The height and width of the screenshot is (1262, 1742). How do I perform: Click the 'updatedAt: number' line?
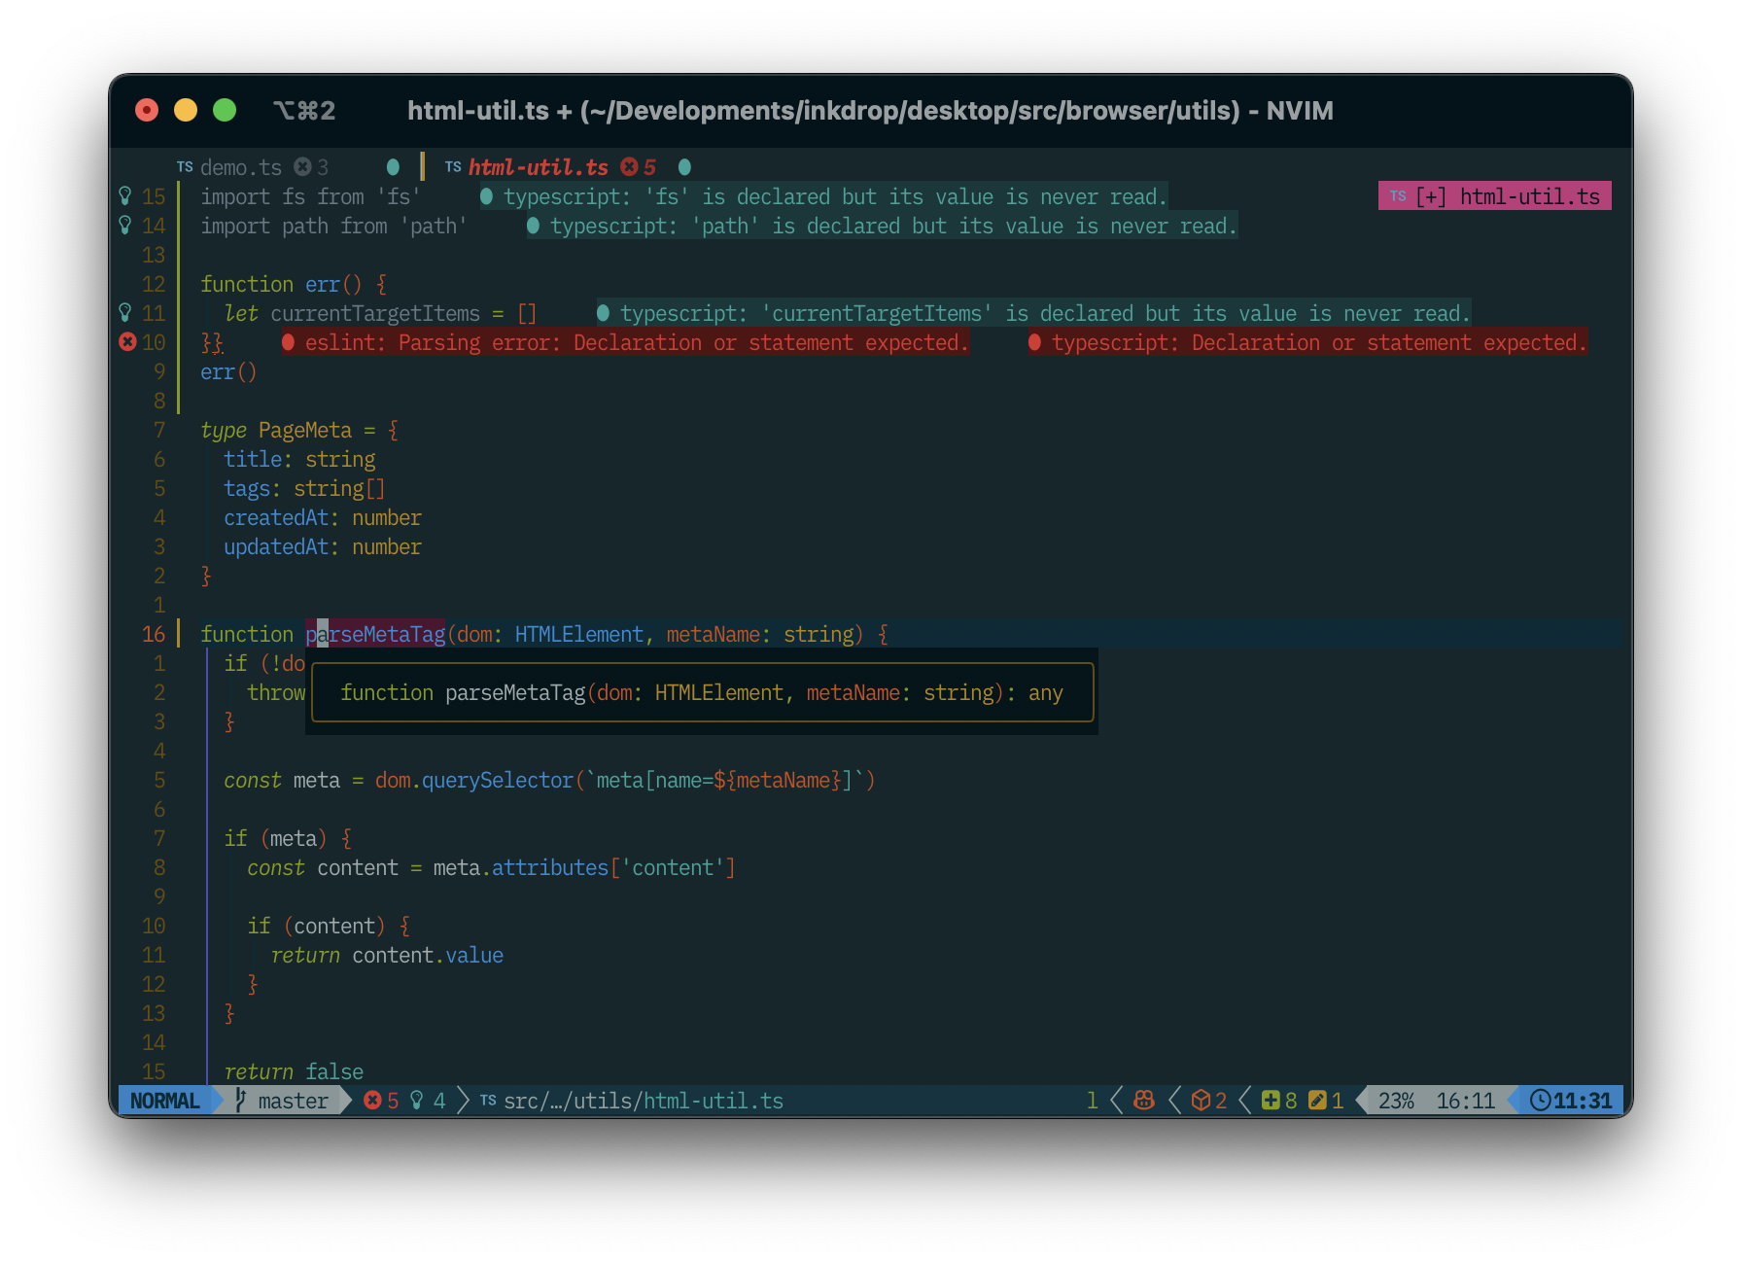[323, 546]
